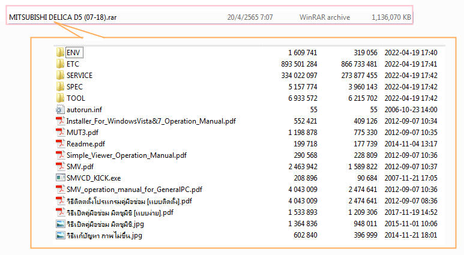Click ENV size value 1 609 741
464x255 pixels.
tap(303, 53)
